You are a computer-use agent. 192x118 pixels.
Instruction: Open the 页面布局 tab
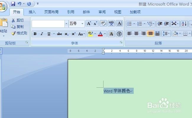[51, 12]
